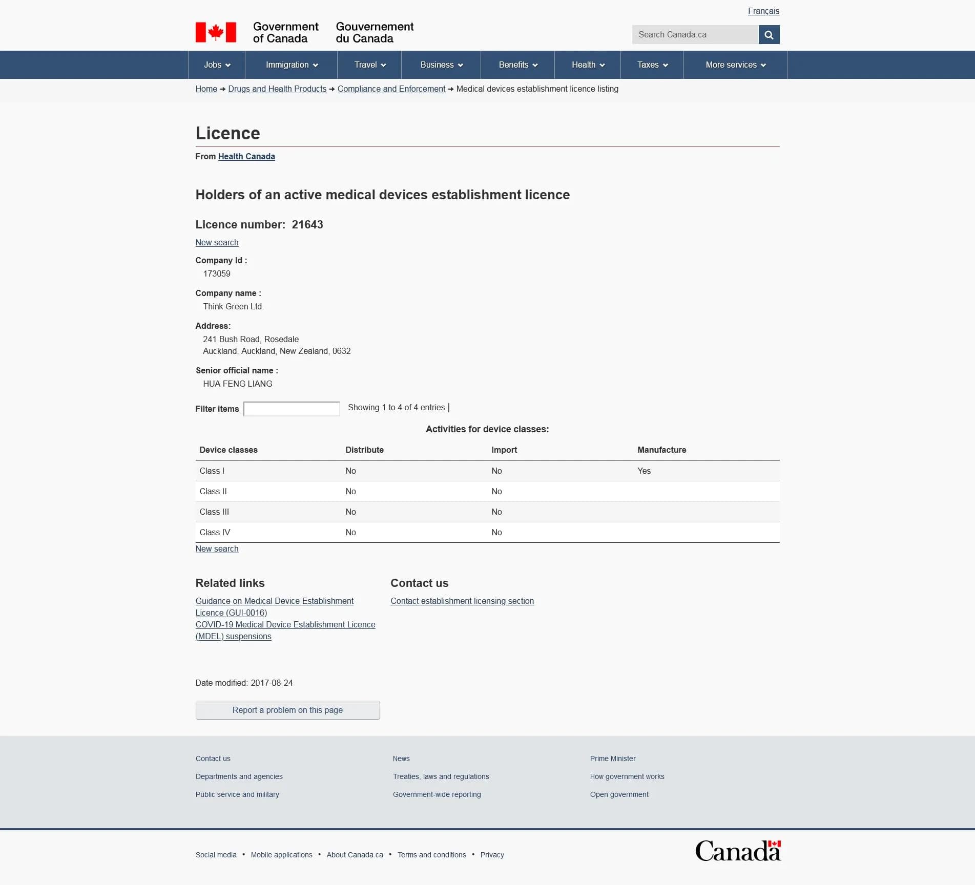
Task: Open Mobile applications footer link
Action: coord(282,855)
